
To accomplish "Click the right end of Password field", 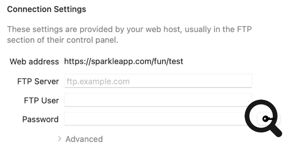I will 243,119.
